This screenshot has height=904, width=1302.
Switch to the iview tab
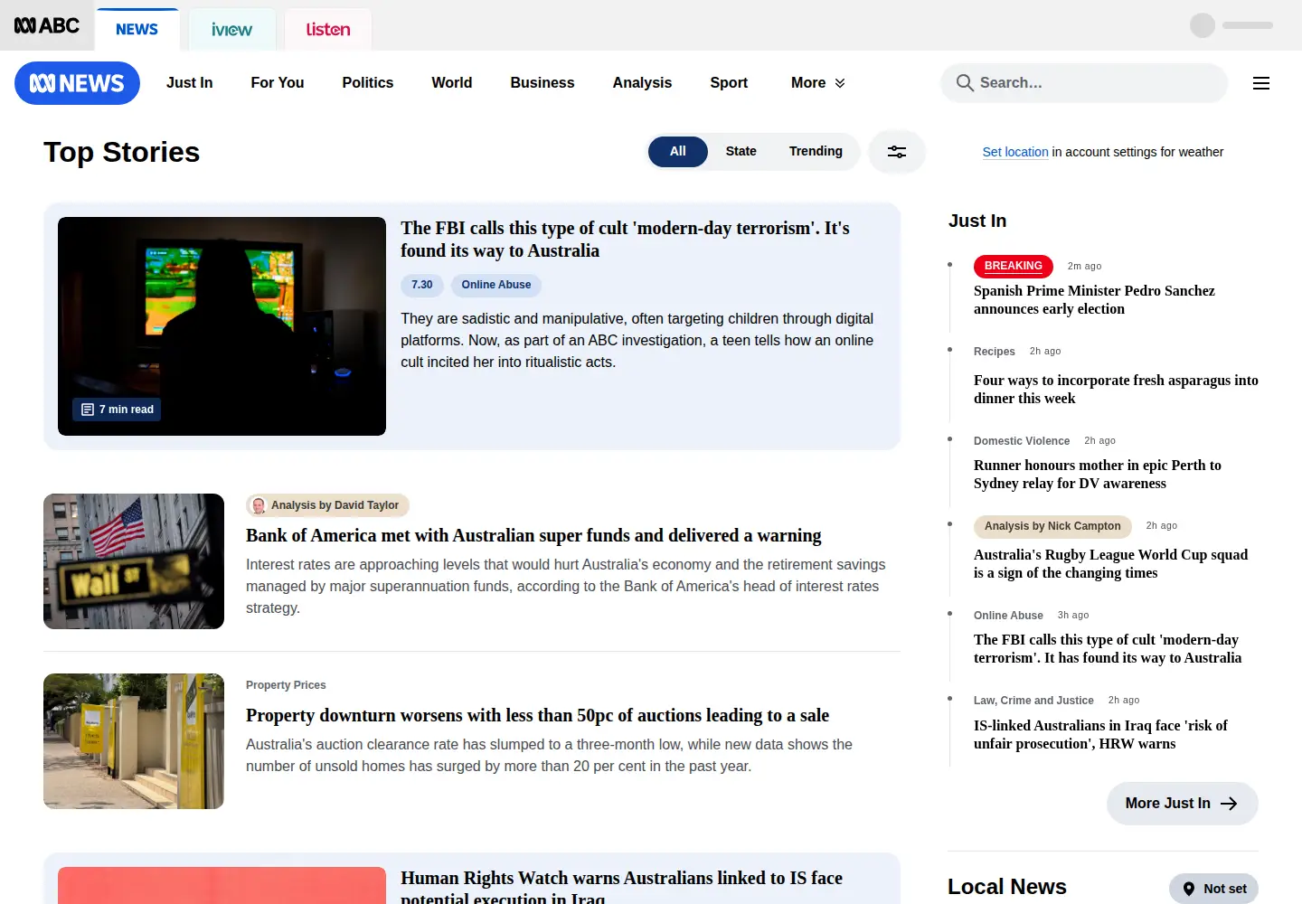click(x=232, y=30)
